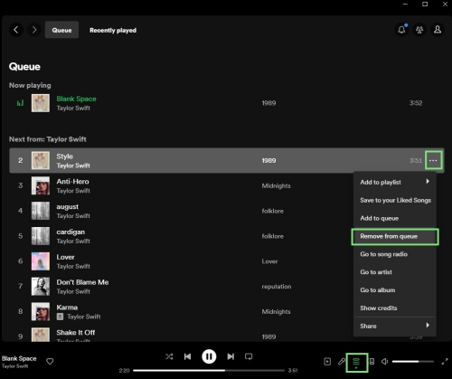Image resolution: width=452 pixels, height=379 pixels.
Task: Toggle the Queue button in the player bar
Action: pyautogui.click(x=356, y=362)
